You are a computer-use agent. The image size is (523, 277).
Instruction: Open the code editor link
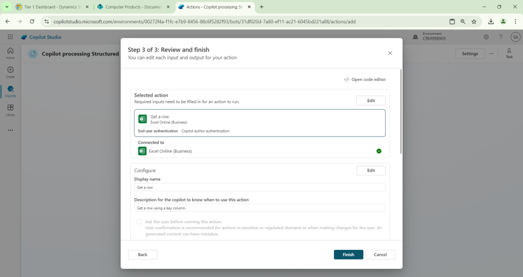365,79
